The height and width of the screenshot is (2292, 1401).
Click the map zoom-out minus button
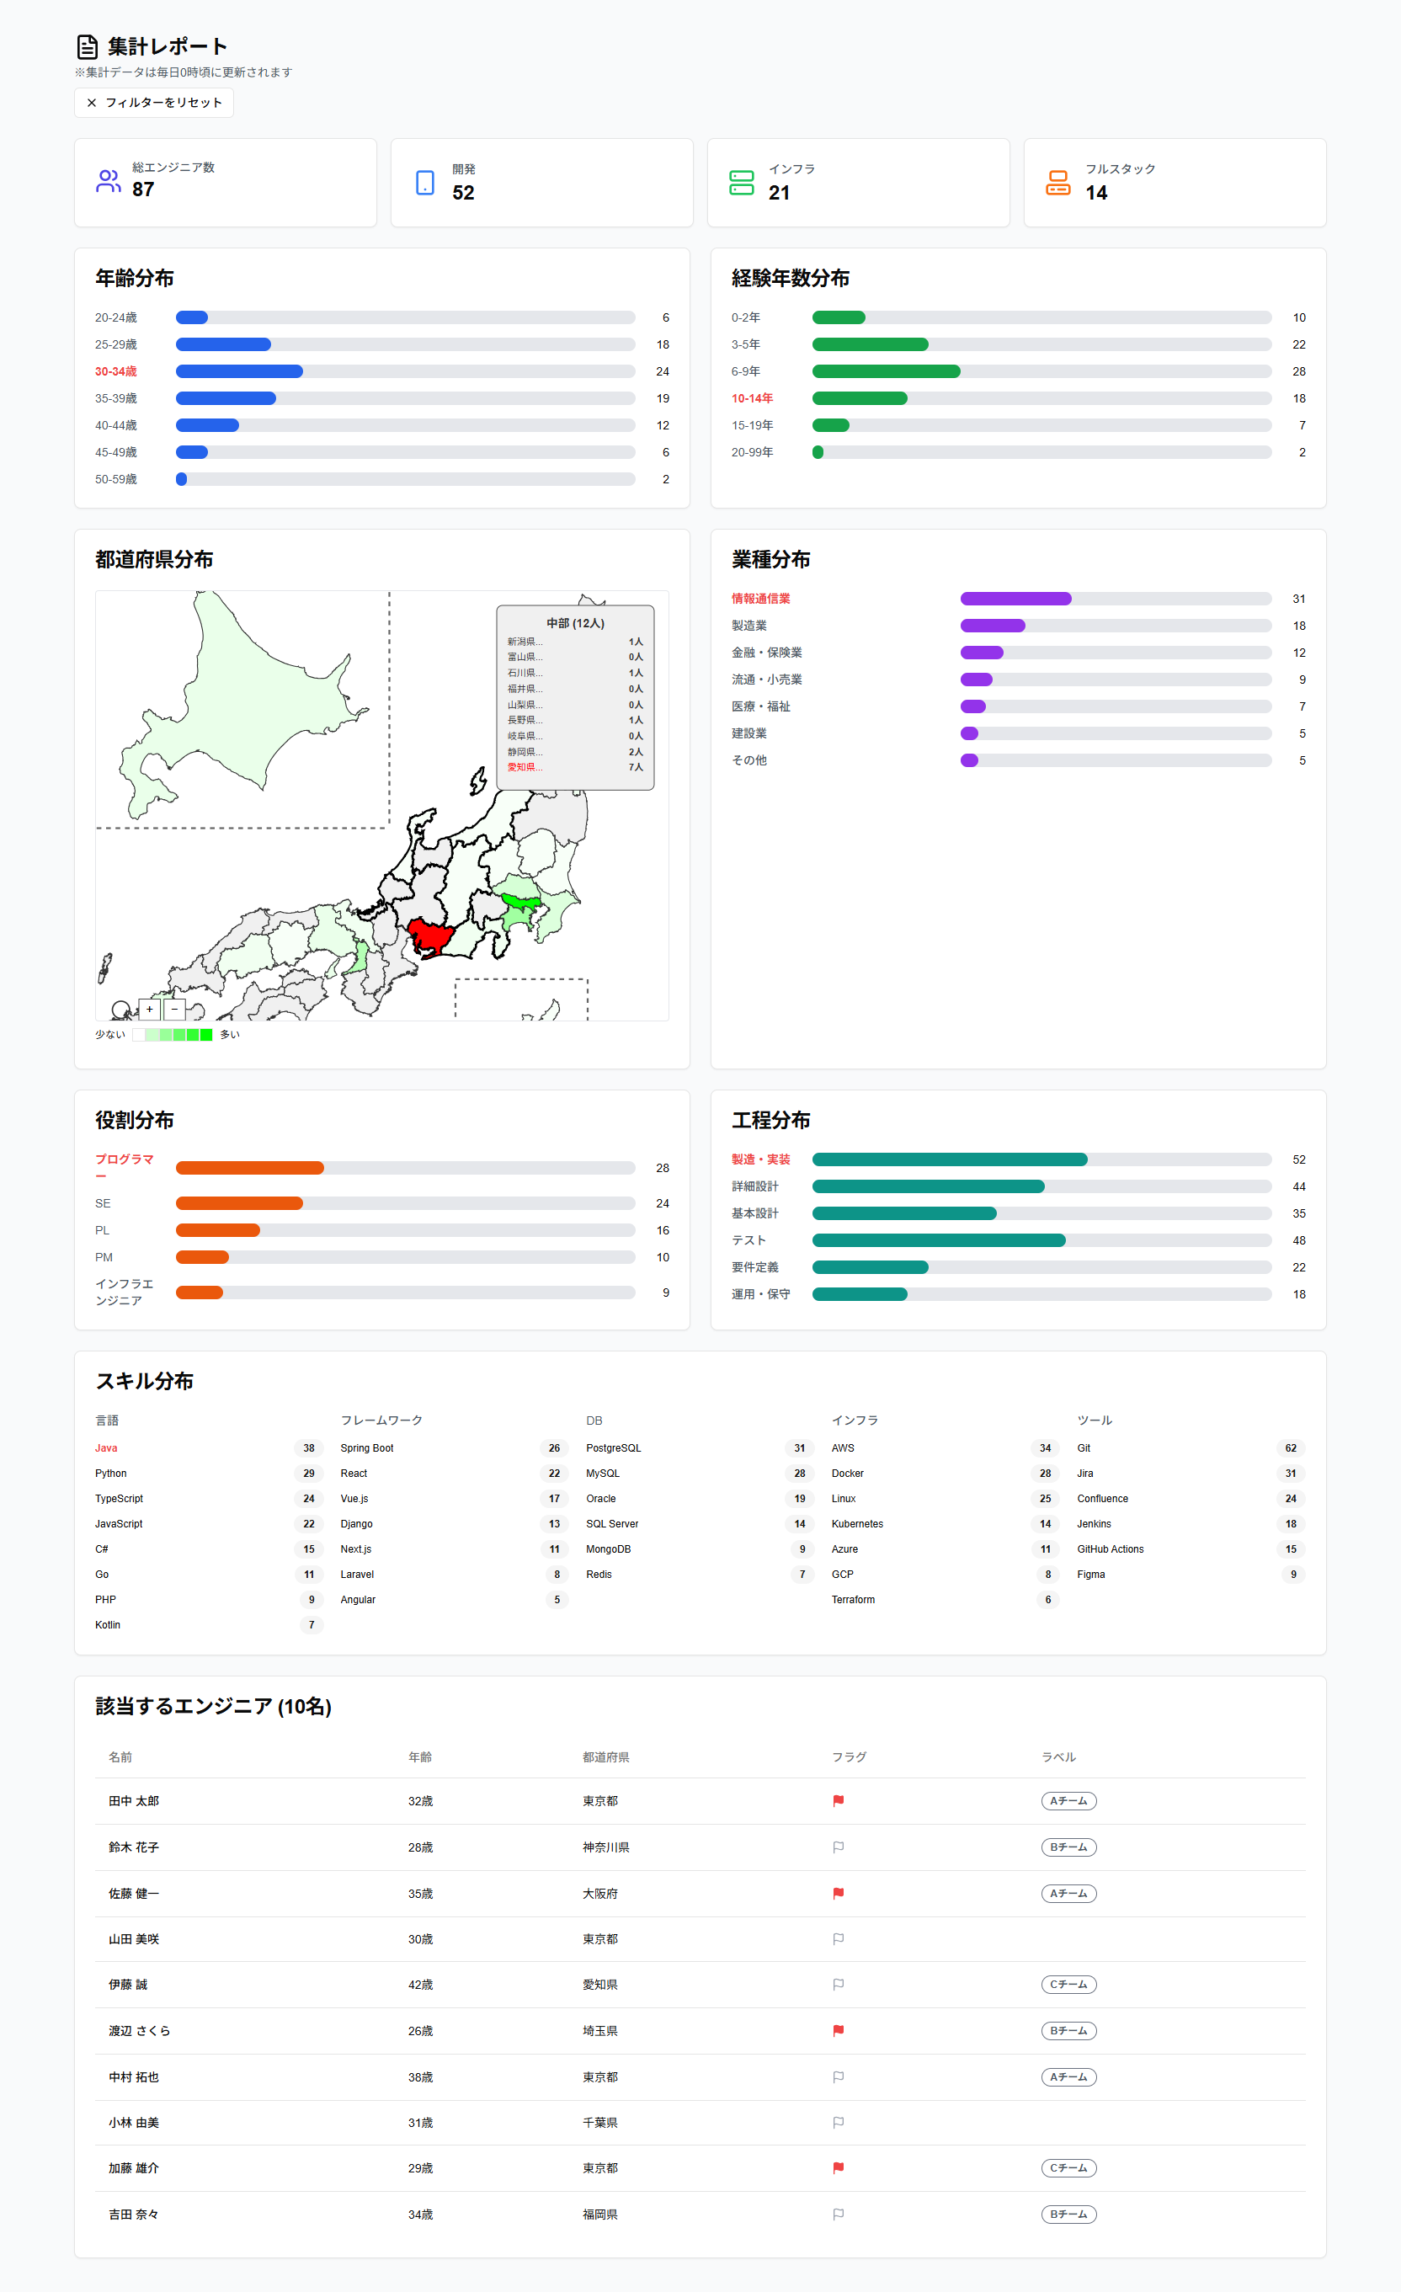[x=174, y=1010]
